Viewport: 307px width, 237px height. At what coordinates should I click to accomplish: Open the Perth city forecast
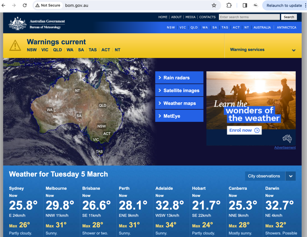124,188
